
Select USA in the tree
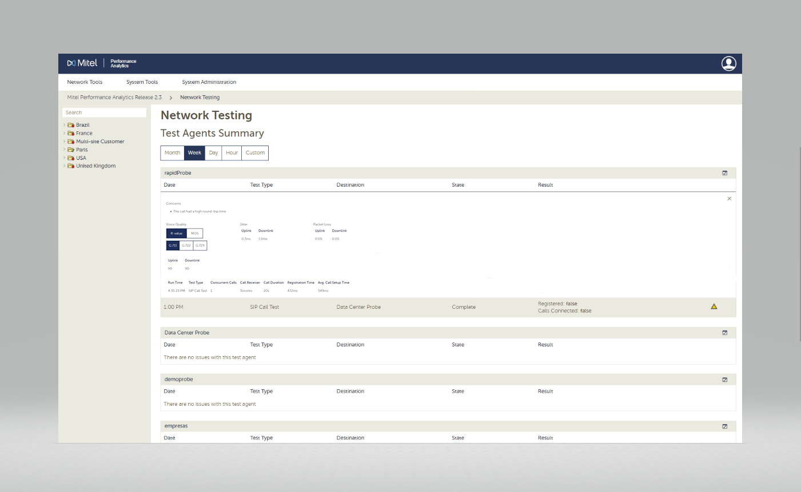tap(81, 158)
